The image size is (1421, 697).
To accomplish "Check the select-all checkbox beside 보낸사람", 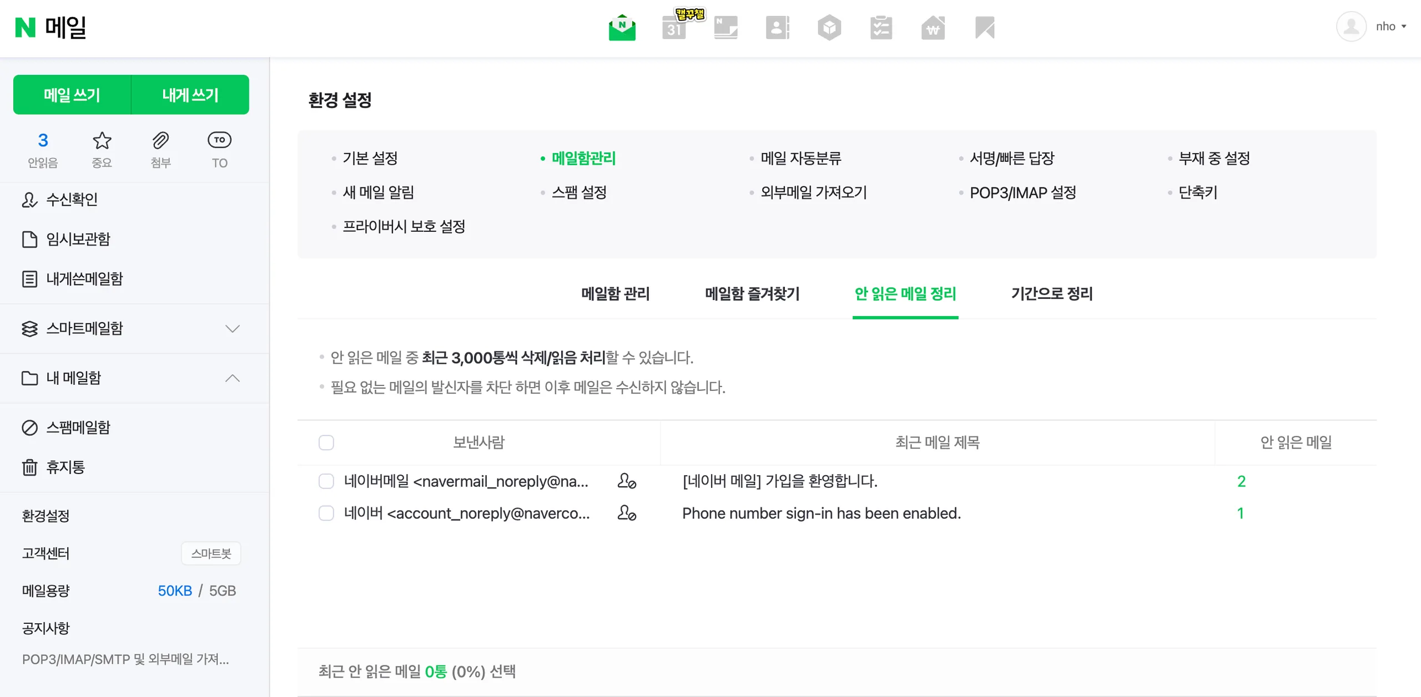I will click(x=326, y=442).
